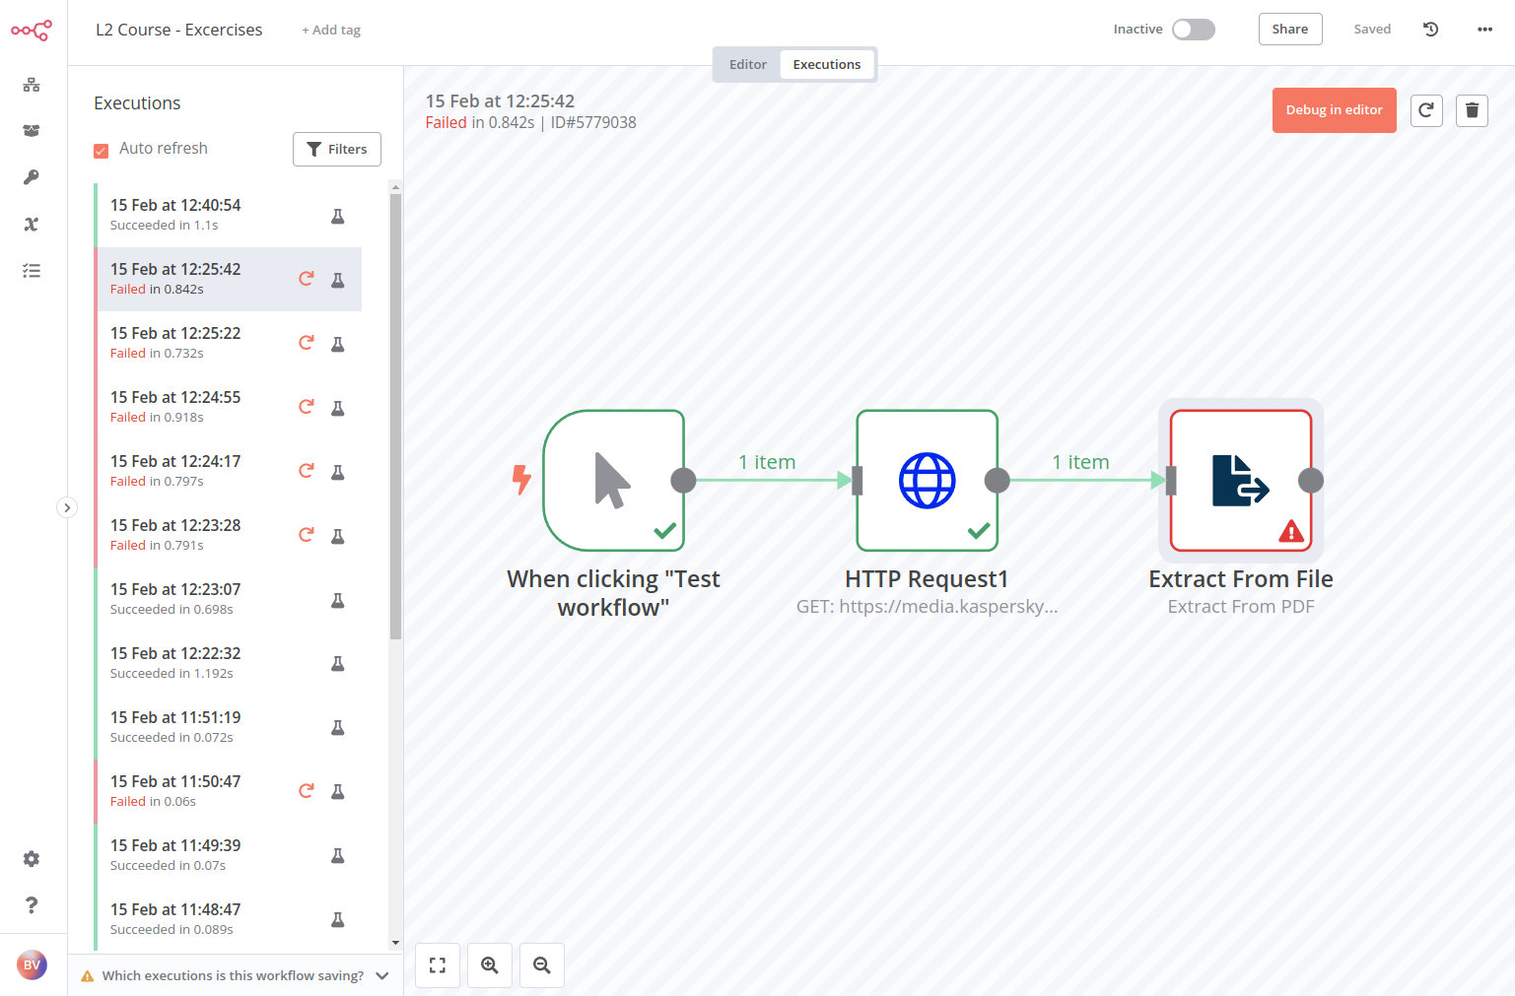
Task: Enable the Auto refresh checkbox
Action: [x=102, y=149]
